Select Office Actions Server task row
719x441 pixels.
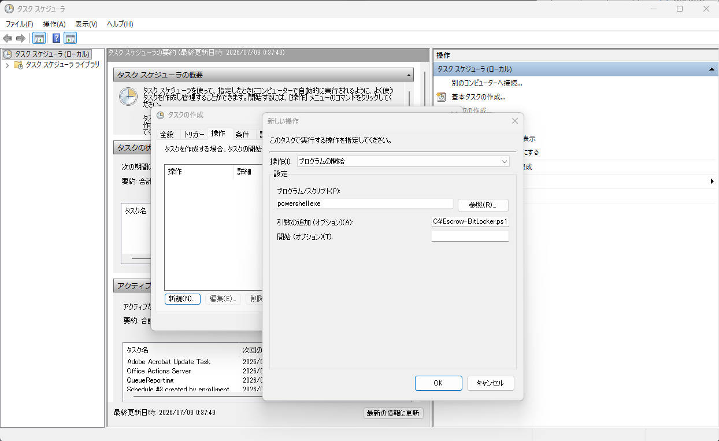click(x=159, y=371)
